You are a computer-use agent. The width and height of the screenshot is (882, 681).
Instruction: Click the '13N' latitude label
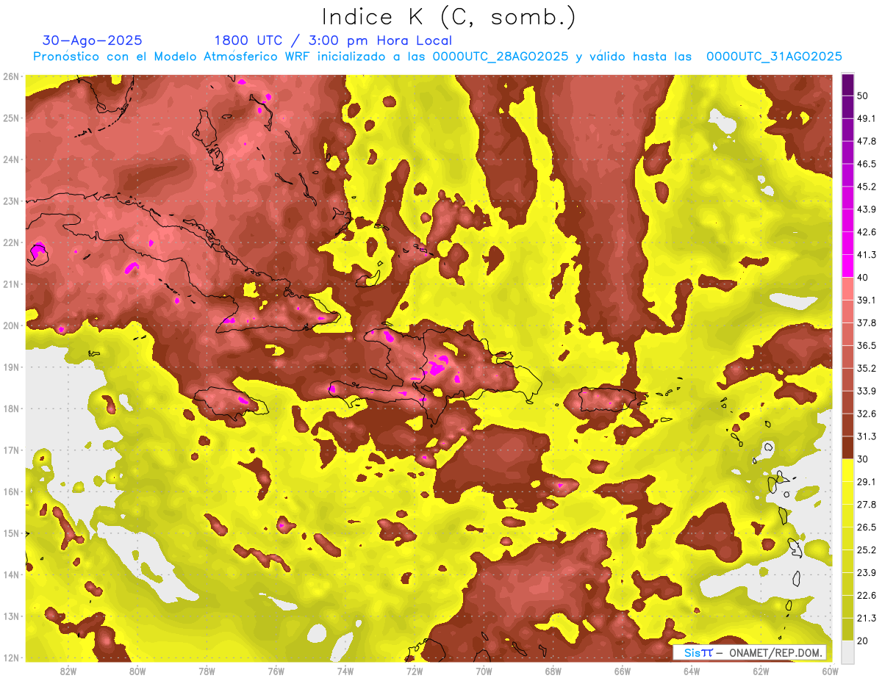10,616
